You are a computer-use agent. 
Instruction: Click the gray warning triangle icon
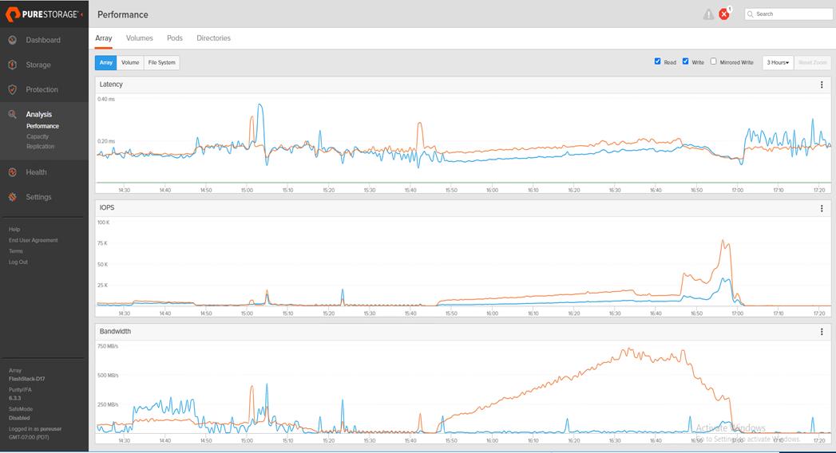[x=708, y=14]
